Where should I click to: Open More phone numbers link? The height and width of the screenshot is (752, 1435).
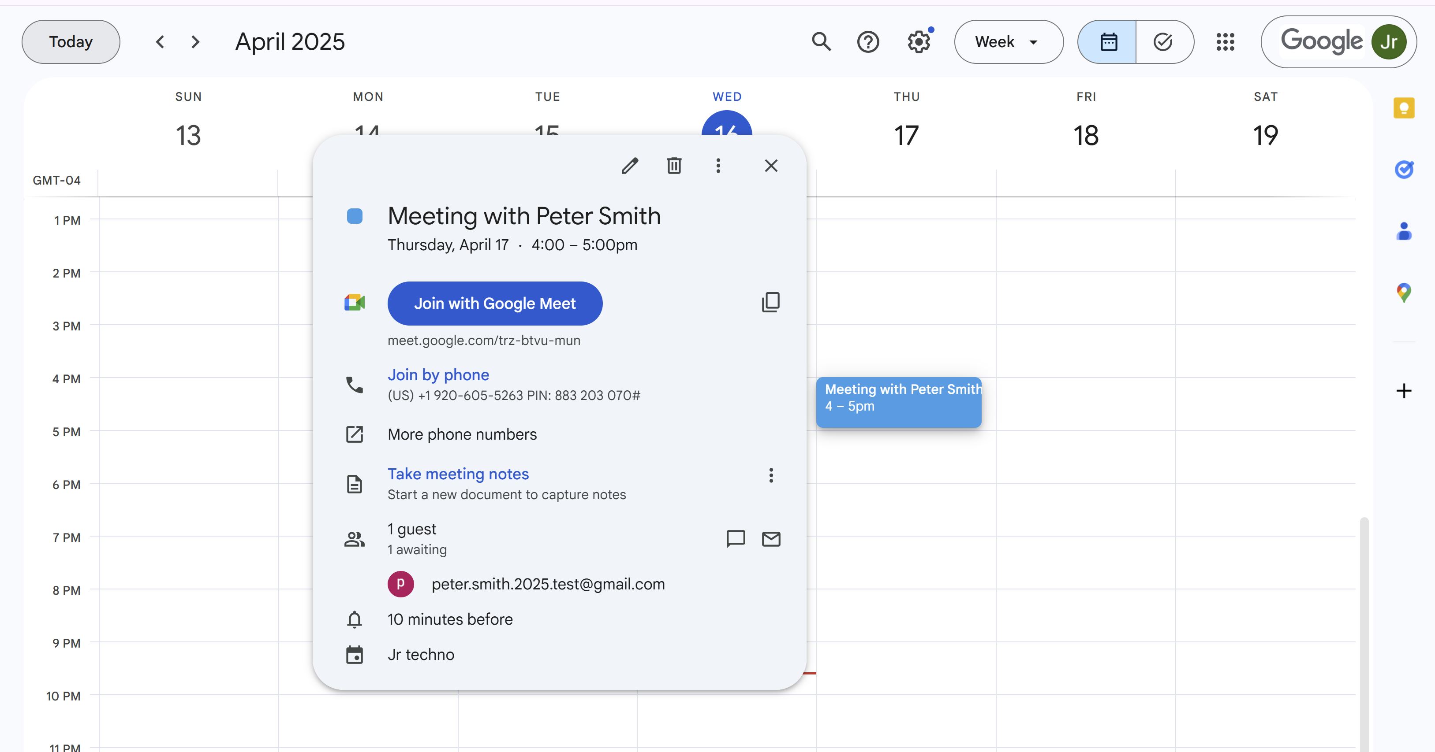(x=462, y=434)
